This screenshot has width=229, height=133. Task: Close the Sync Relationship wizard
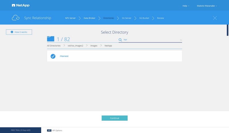click(215, 18)
